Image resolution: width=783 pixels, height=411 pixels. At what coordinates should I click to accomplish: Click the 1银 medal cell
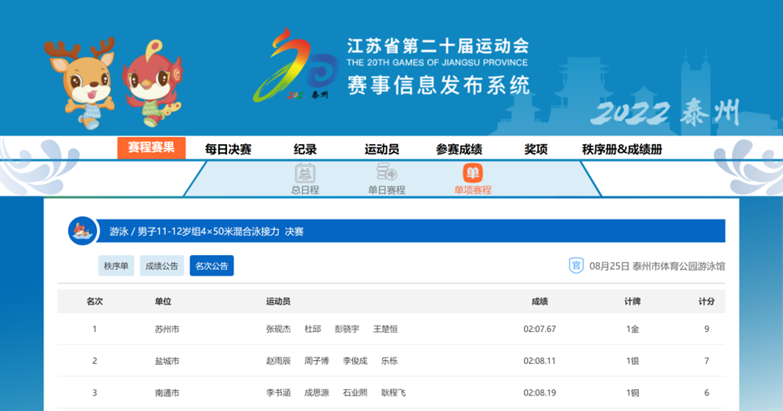point(632,361)
